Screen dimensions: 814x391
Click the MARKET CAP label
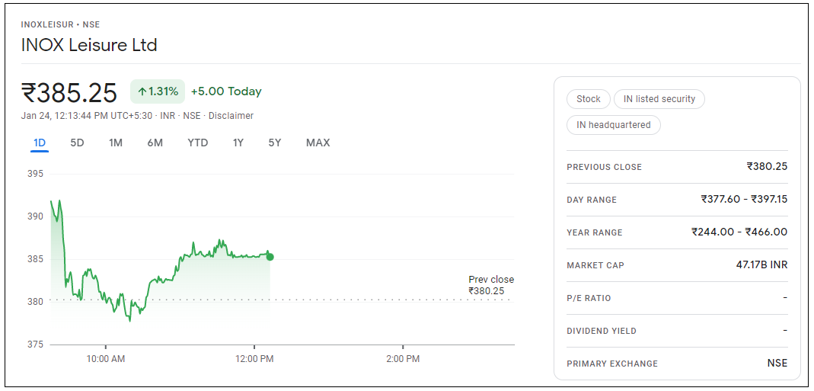(595, 266)
